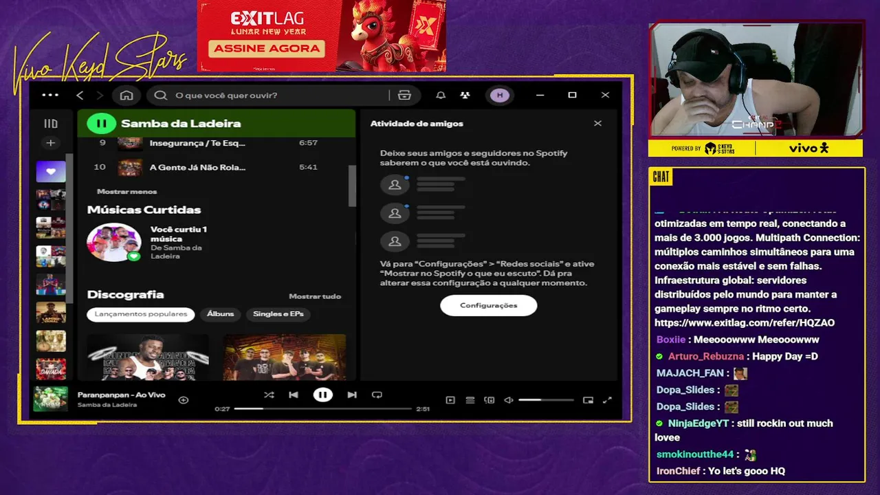Viewport: 880px width, 495px height.
Task: Toggle the Now Playing view icon
Action: coord(450,400)
